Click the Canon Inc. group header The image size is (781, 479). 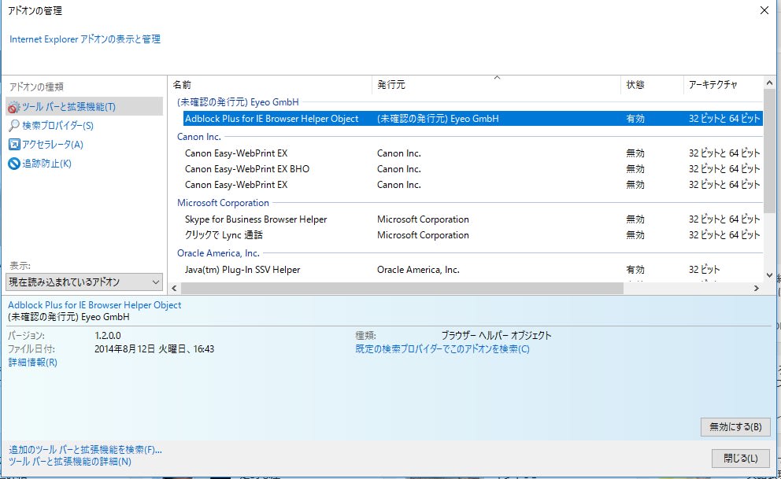(198, 137)
